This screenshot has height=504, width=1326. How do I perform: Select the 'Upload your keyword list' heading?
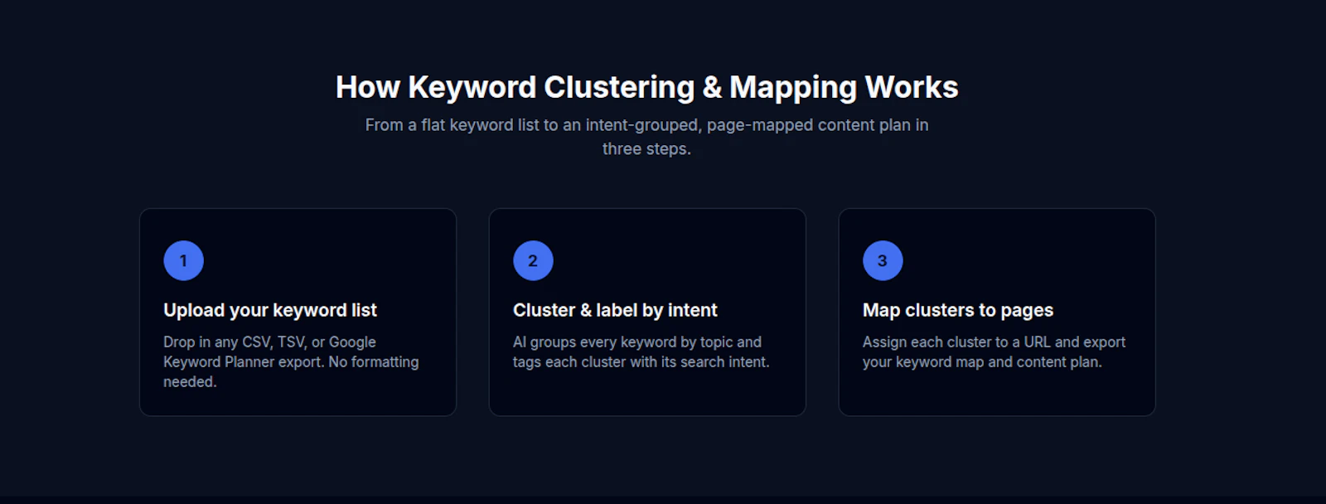pos(270,310)
